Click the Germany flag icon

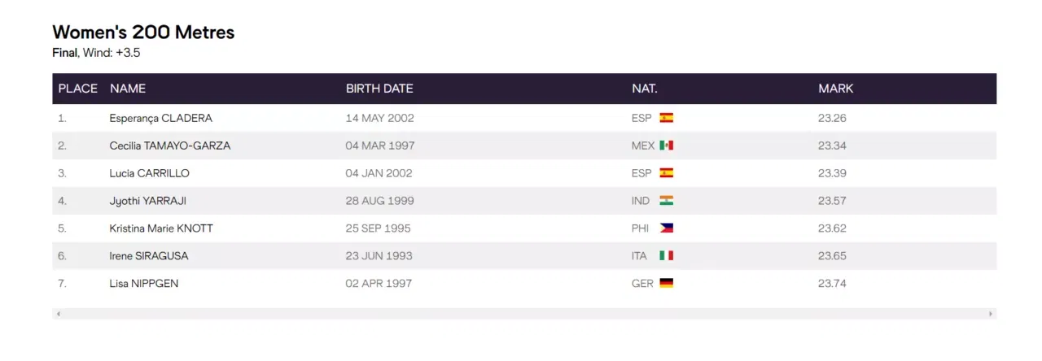coord(666,284)
